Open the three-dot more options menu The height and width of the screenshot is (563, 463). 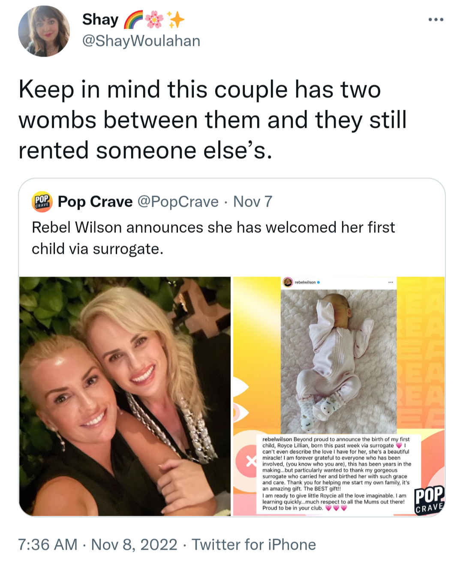coord(436,19)
